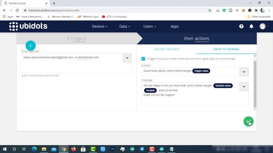Expand the Email Address dropdown
The height and width of the screenshot is (153, 273).
tap(127, 58)
